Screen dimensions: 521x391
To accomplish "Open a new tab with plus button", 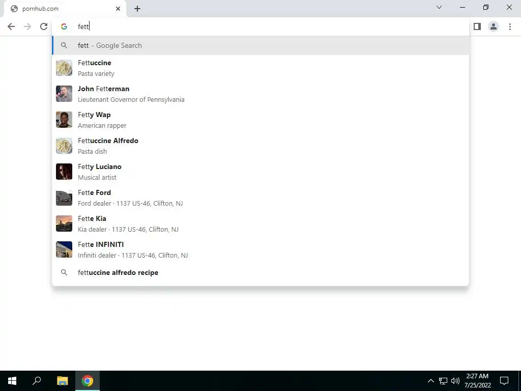I will [x=137, y=9].
